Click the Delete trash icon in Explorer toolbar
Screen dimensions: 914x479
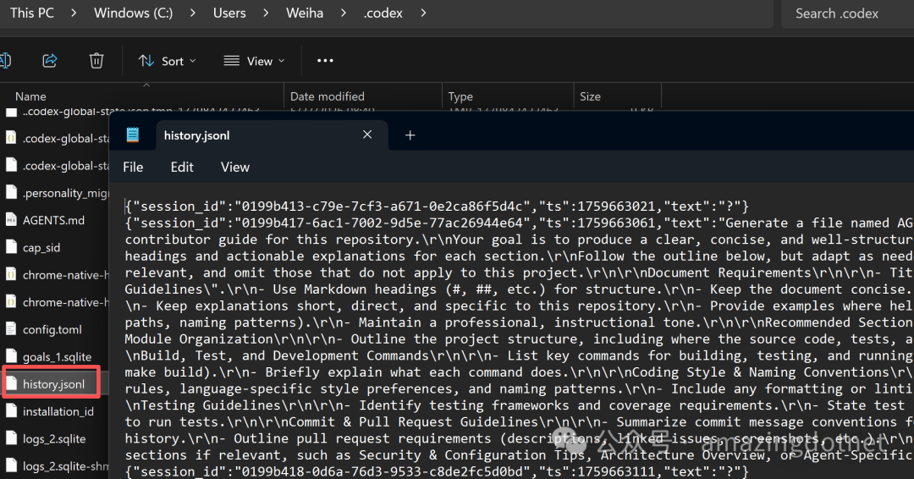tap(96, 61)
